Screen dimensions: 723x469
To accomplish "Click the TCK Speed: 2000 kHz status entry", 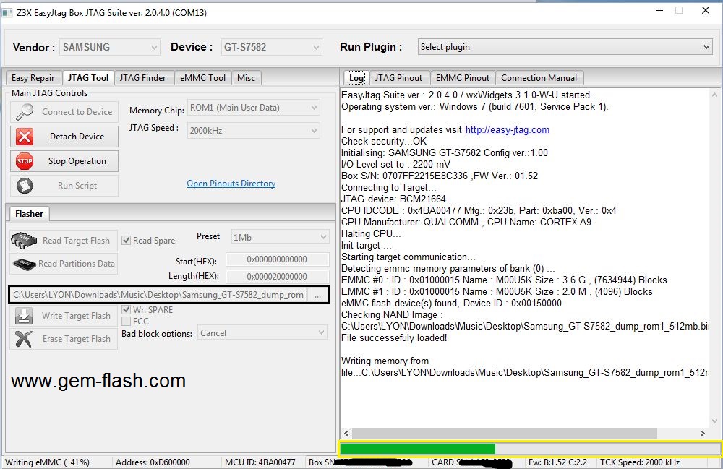I will point(640,462).
